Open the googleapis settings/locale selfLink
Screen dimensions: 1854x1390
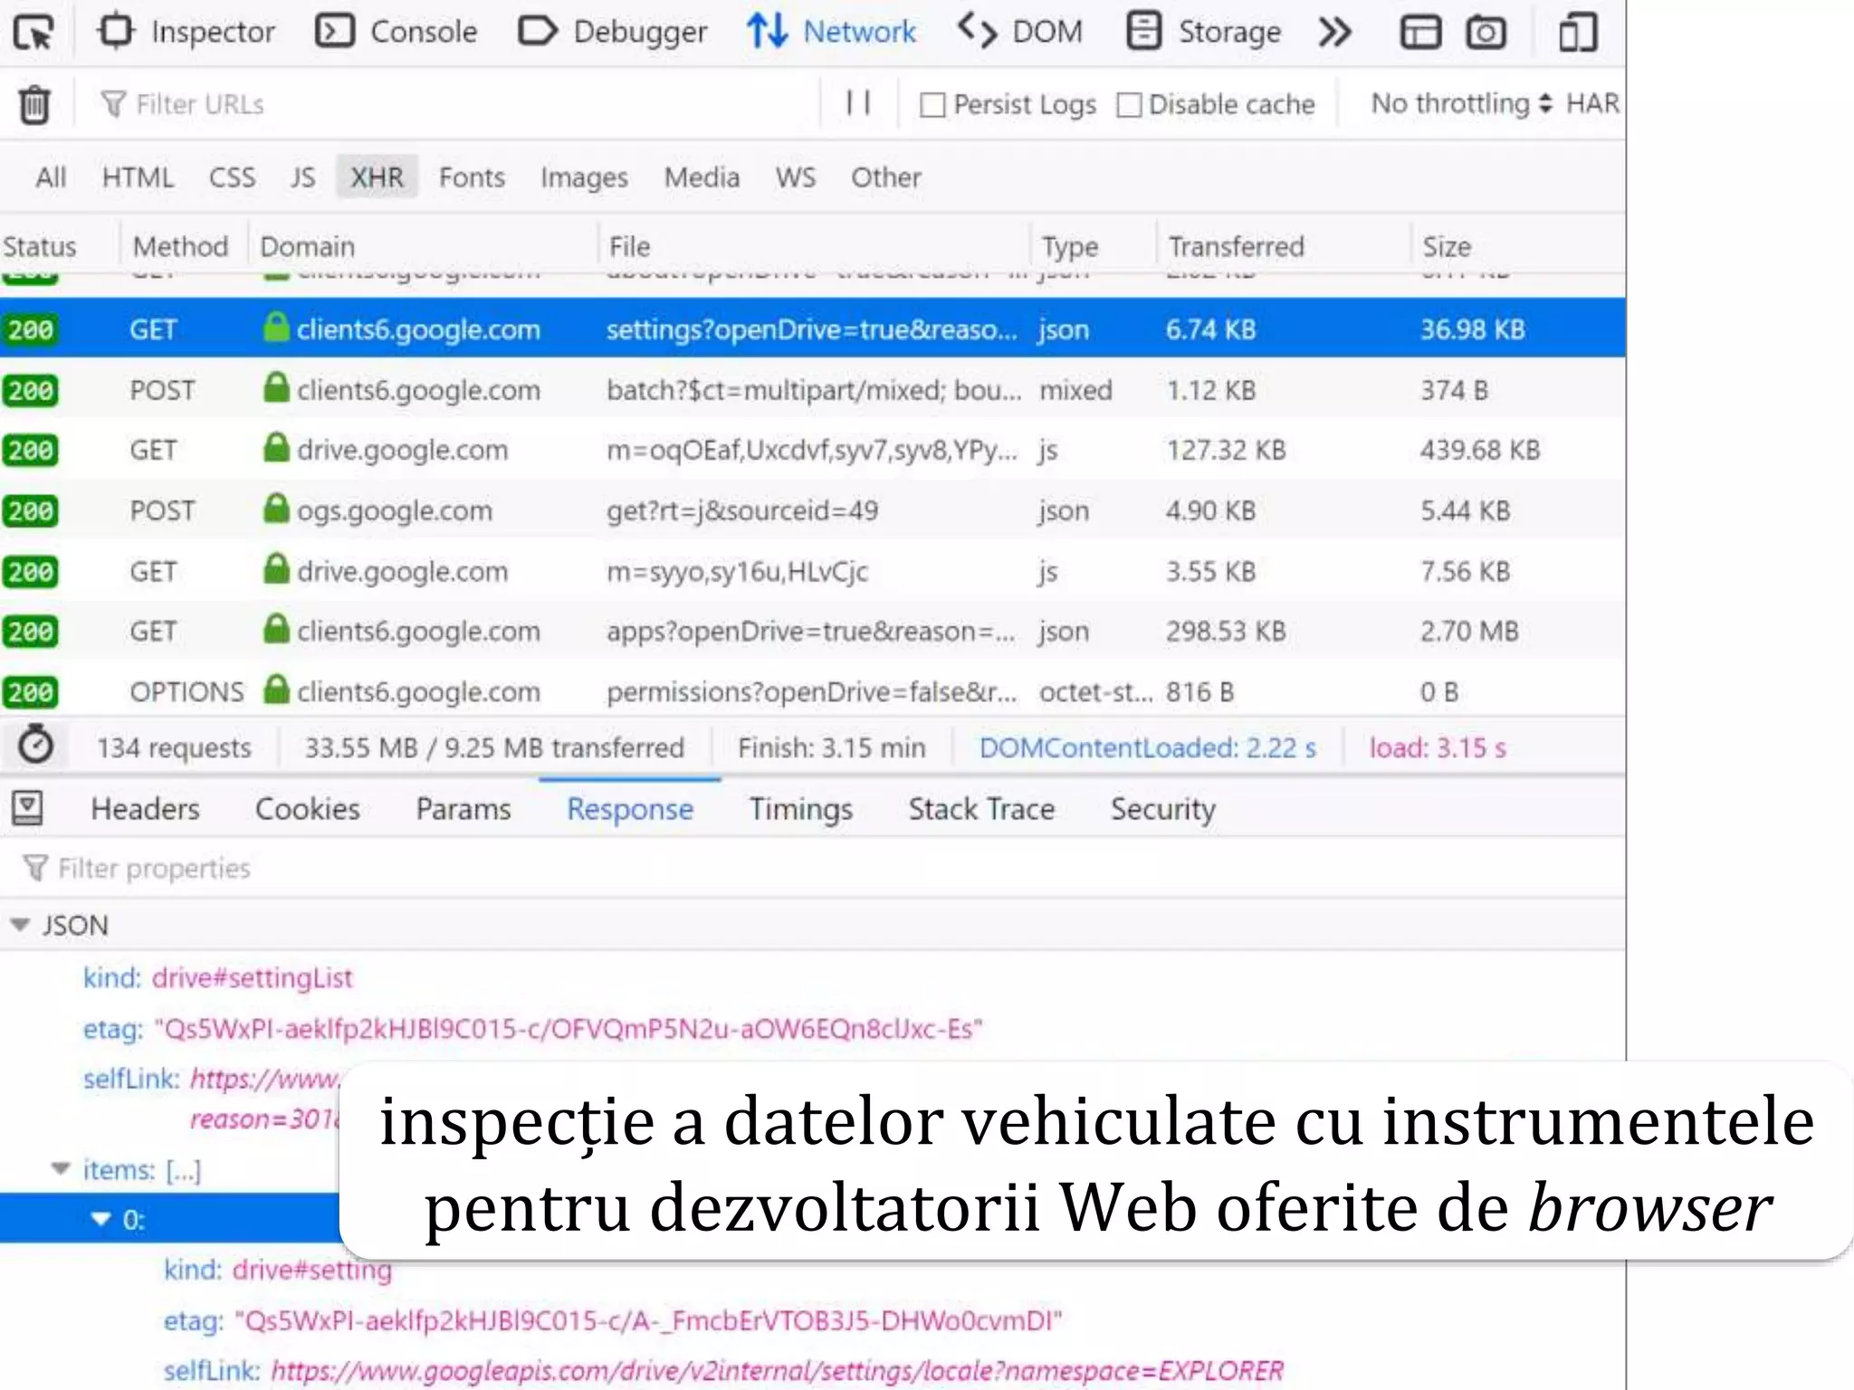point(777,1370)
